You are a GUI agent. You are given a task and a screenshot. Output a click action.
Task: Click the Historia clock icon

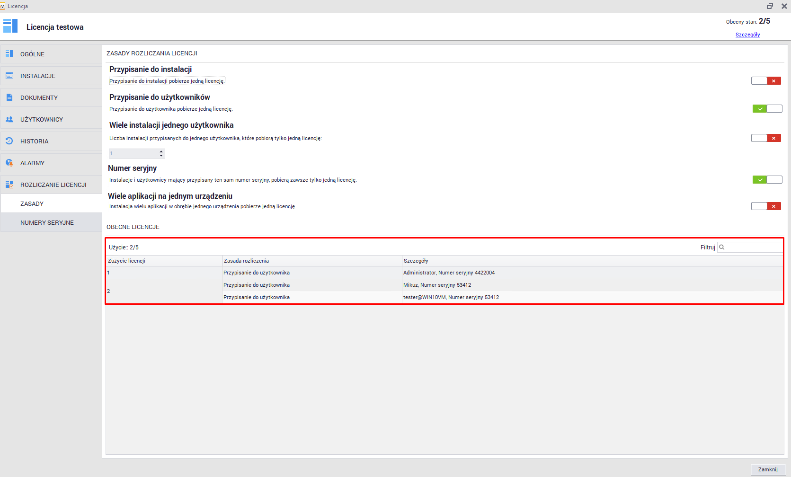tap(9, 141)
